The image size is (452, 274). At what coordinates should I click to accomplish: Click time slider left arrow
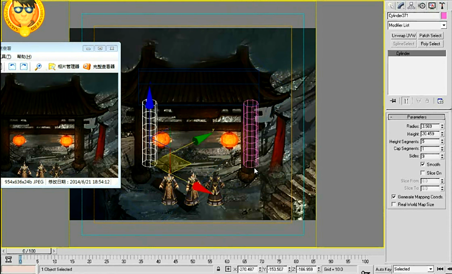tap(4, 251)
